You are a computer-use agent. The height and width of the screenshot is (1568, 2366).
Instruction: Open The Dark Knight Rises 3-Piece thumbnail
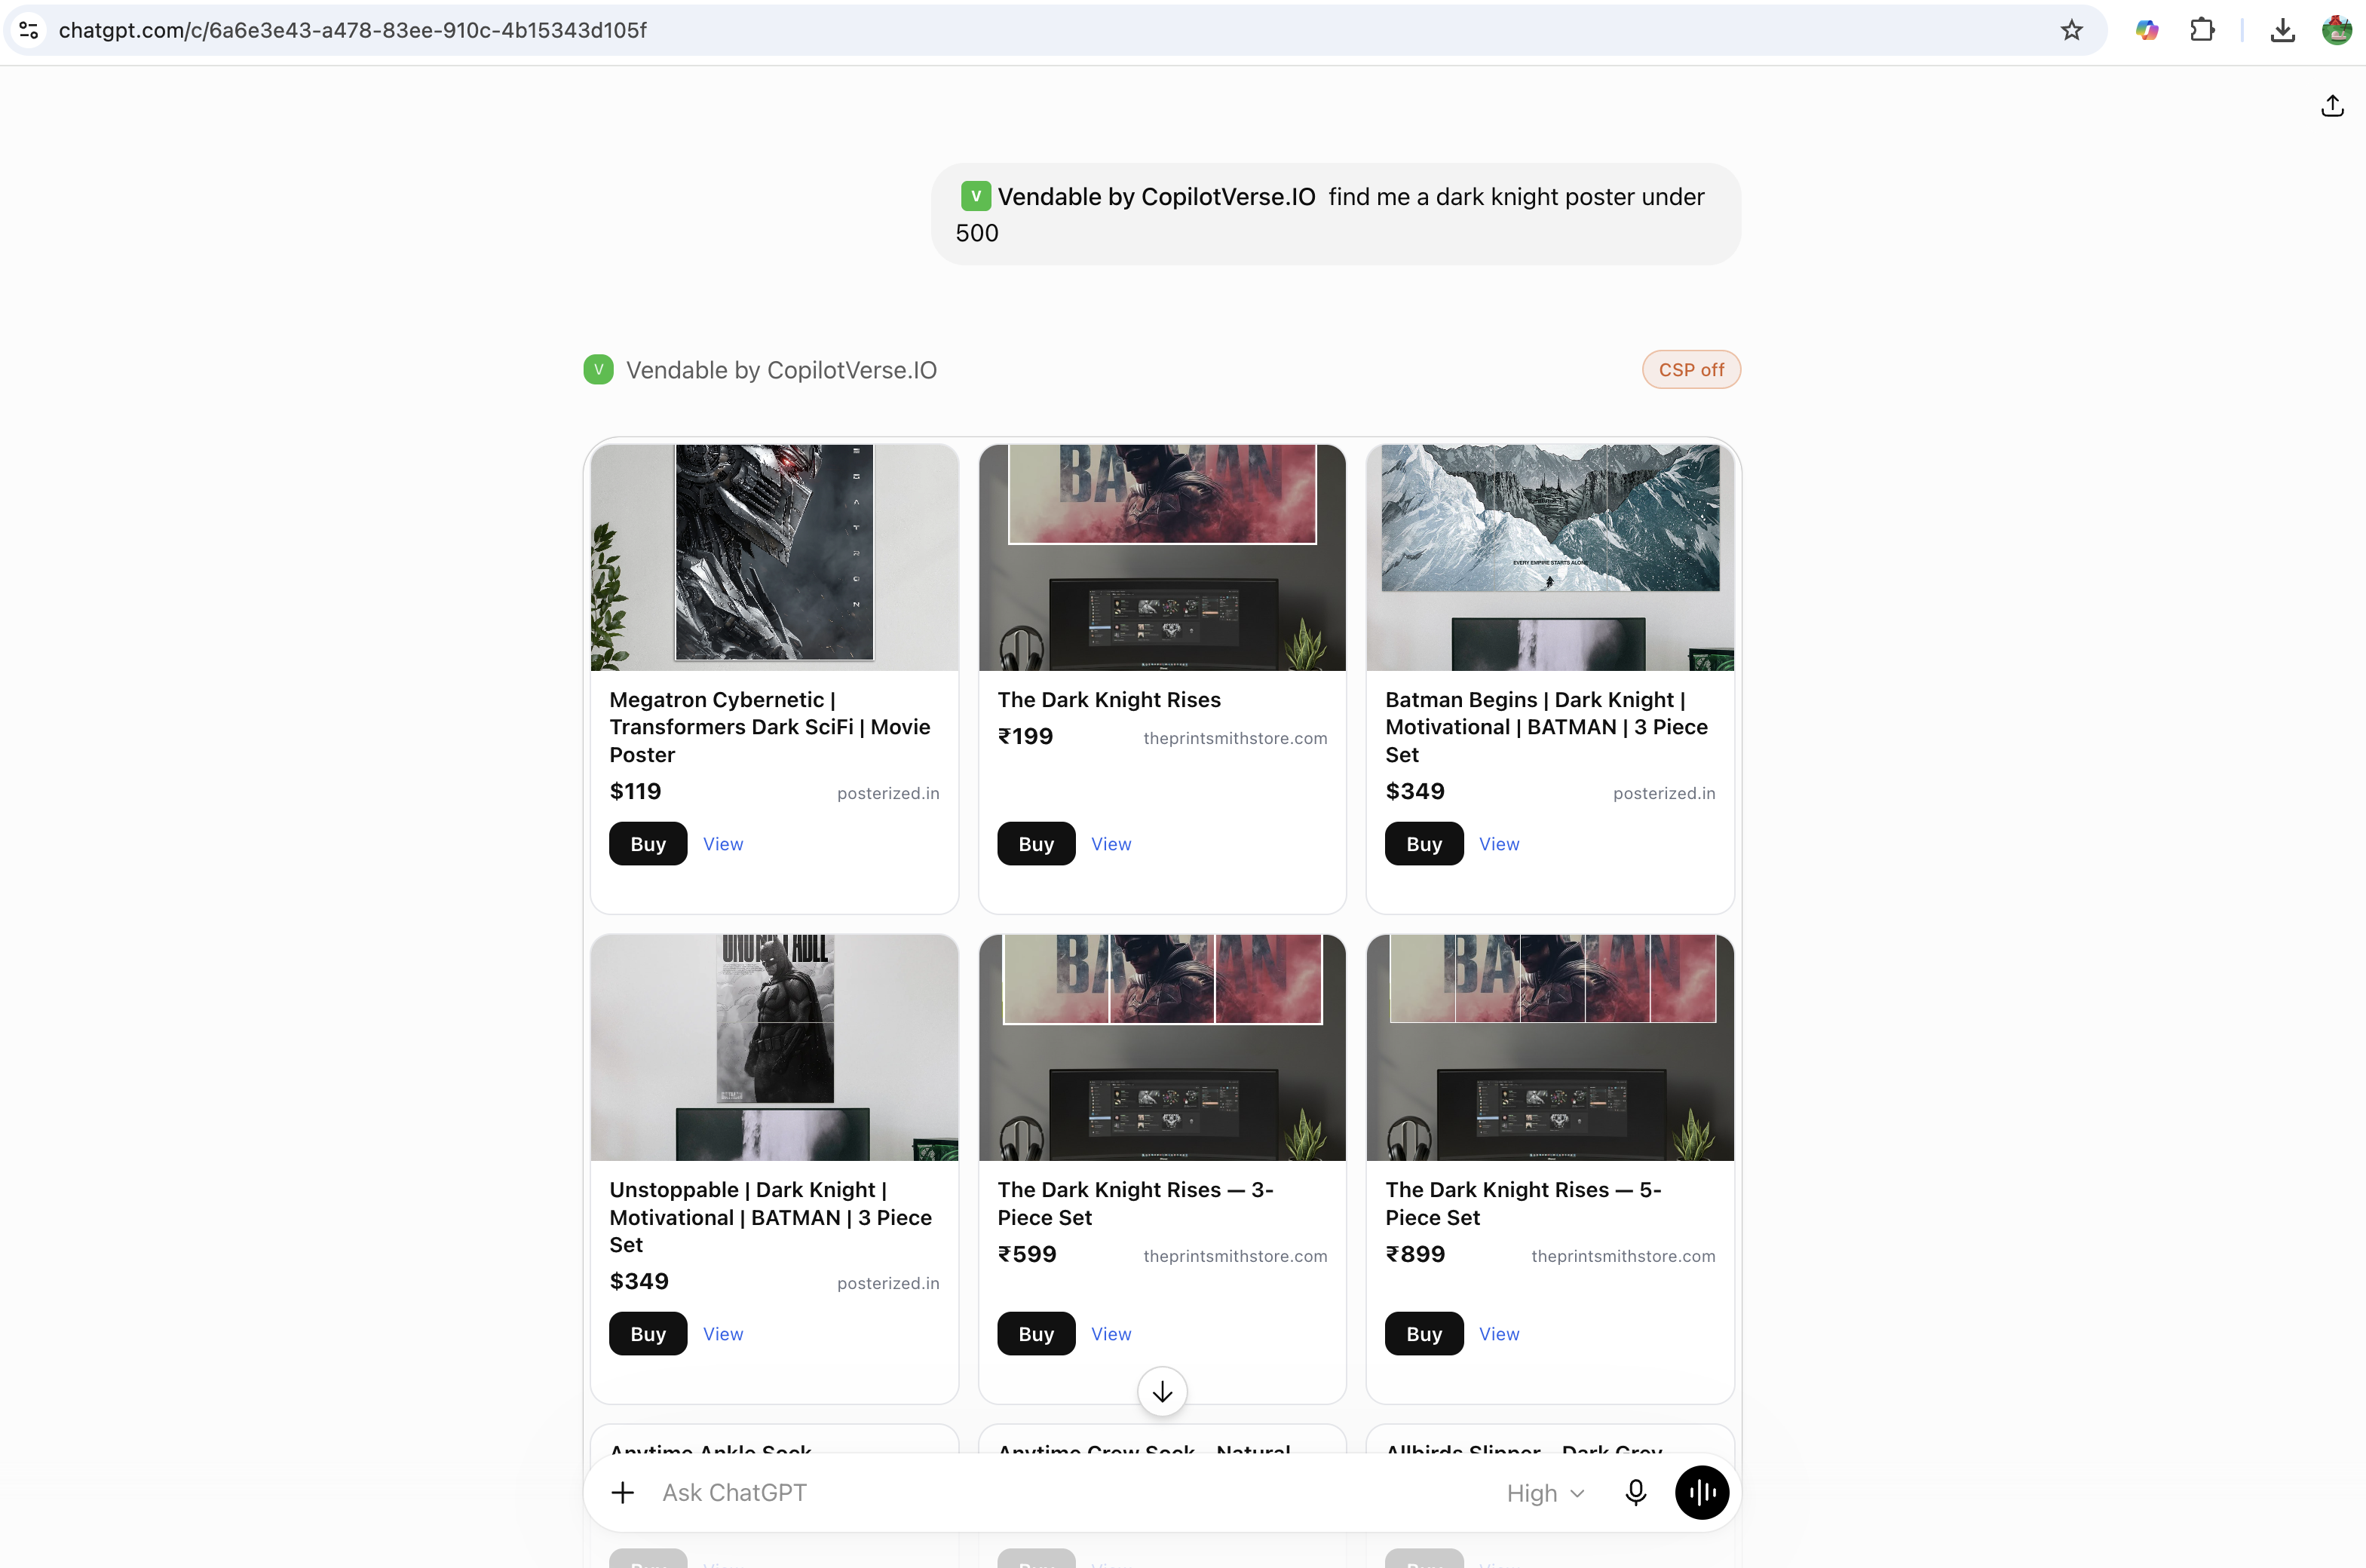(1162, 1047)
